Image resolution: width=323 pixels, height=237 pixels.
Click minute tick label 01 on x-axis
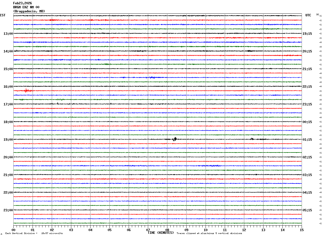[x=33, y=230]
